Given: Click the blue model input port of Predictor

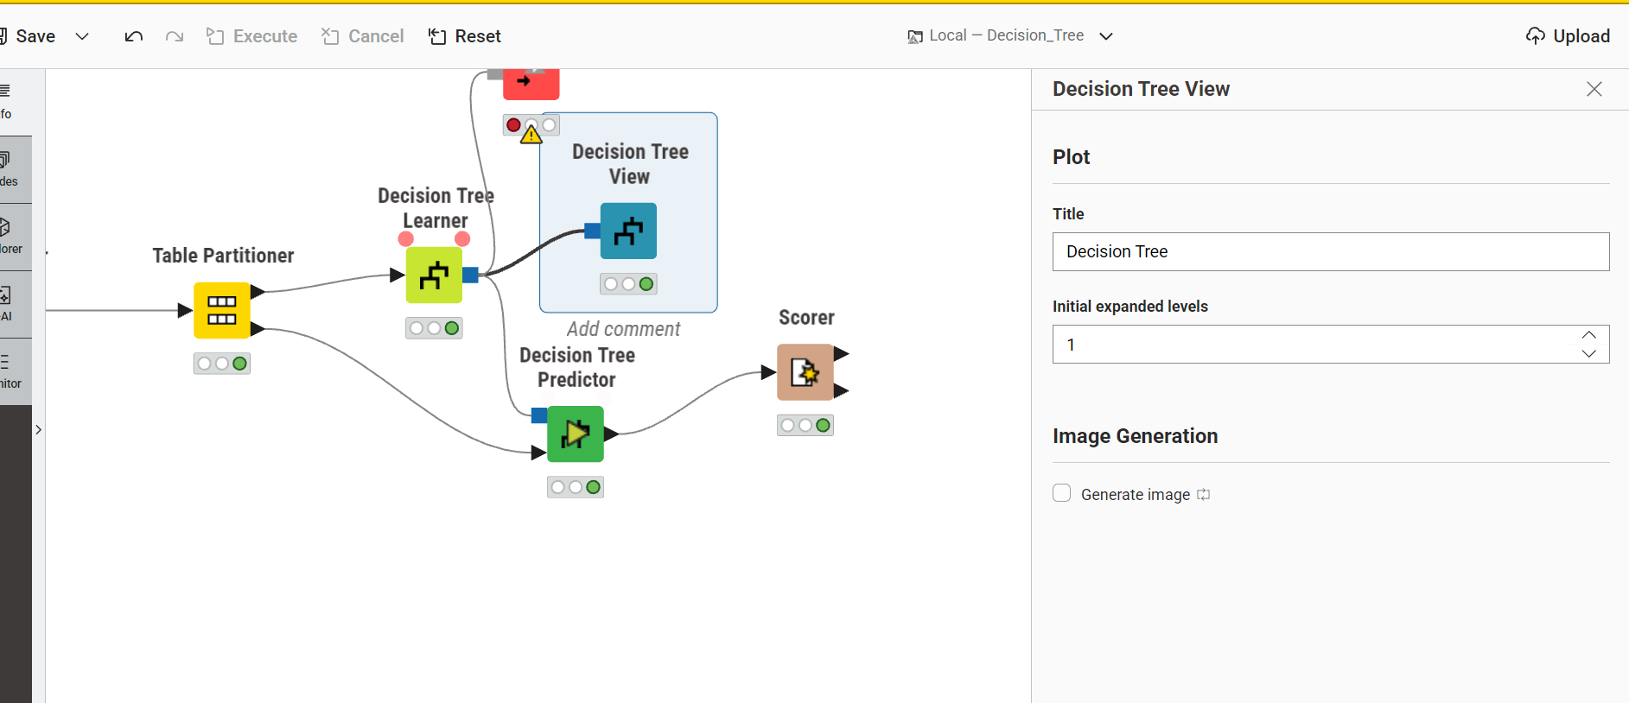Looking at the screenshot, I should pyautogui.click(x=539, y=415).
